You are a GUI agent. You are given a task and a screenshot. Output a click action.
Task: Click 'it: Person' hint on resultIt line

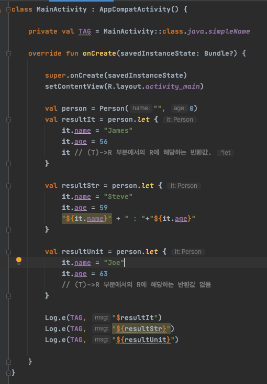(180, 120)
